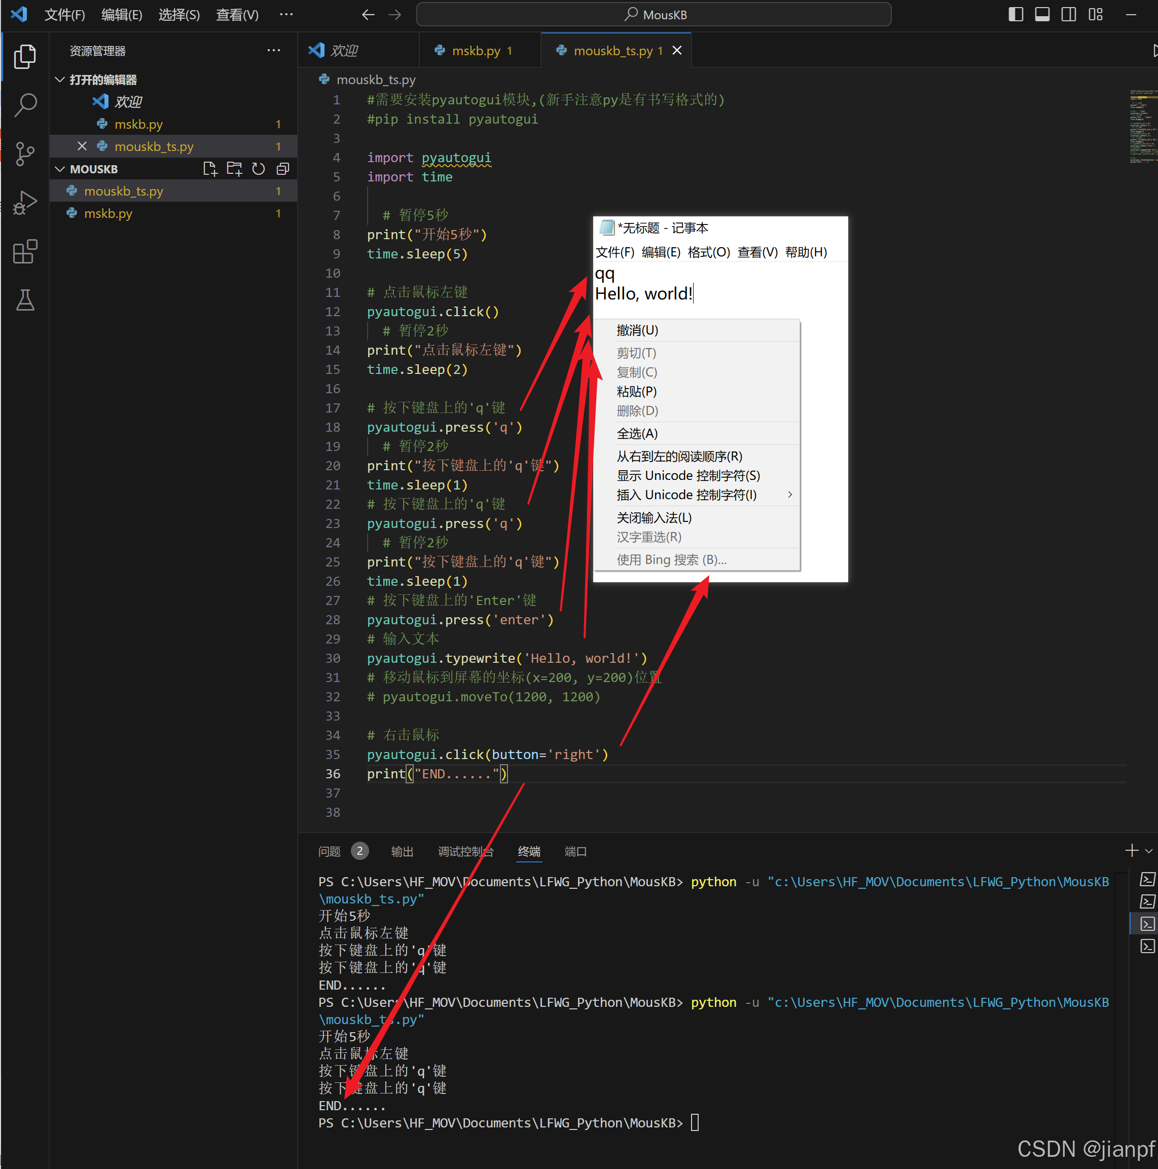This screenshot has height=1169, width=1158.
Task: Open the new terminal dropdown arrow
Action: tap(1148, 851)
